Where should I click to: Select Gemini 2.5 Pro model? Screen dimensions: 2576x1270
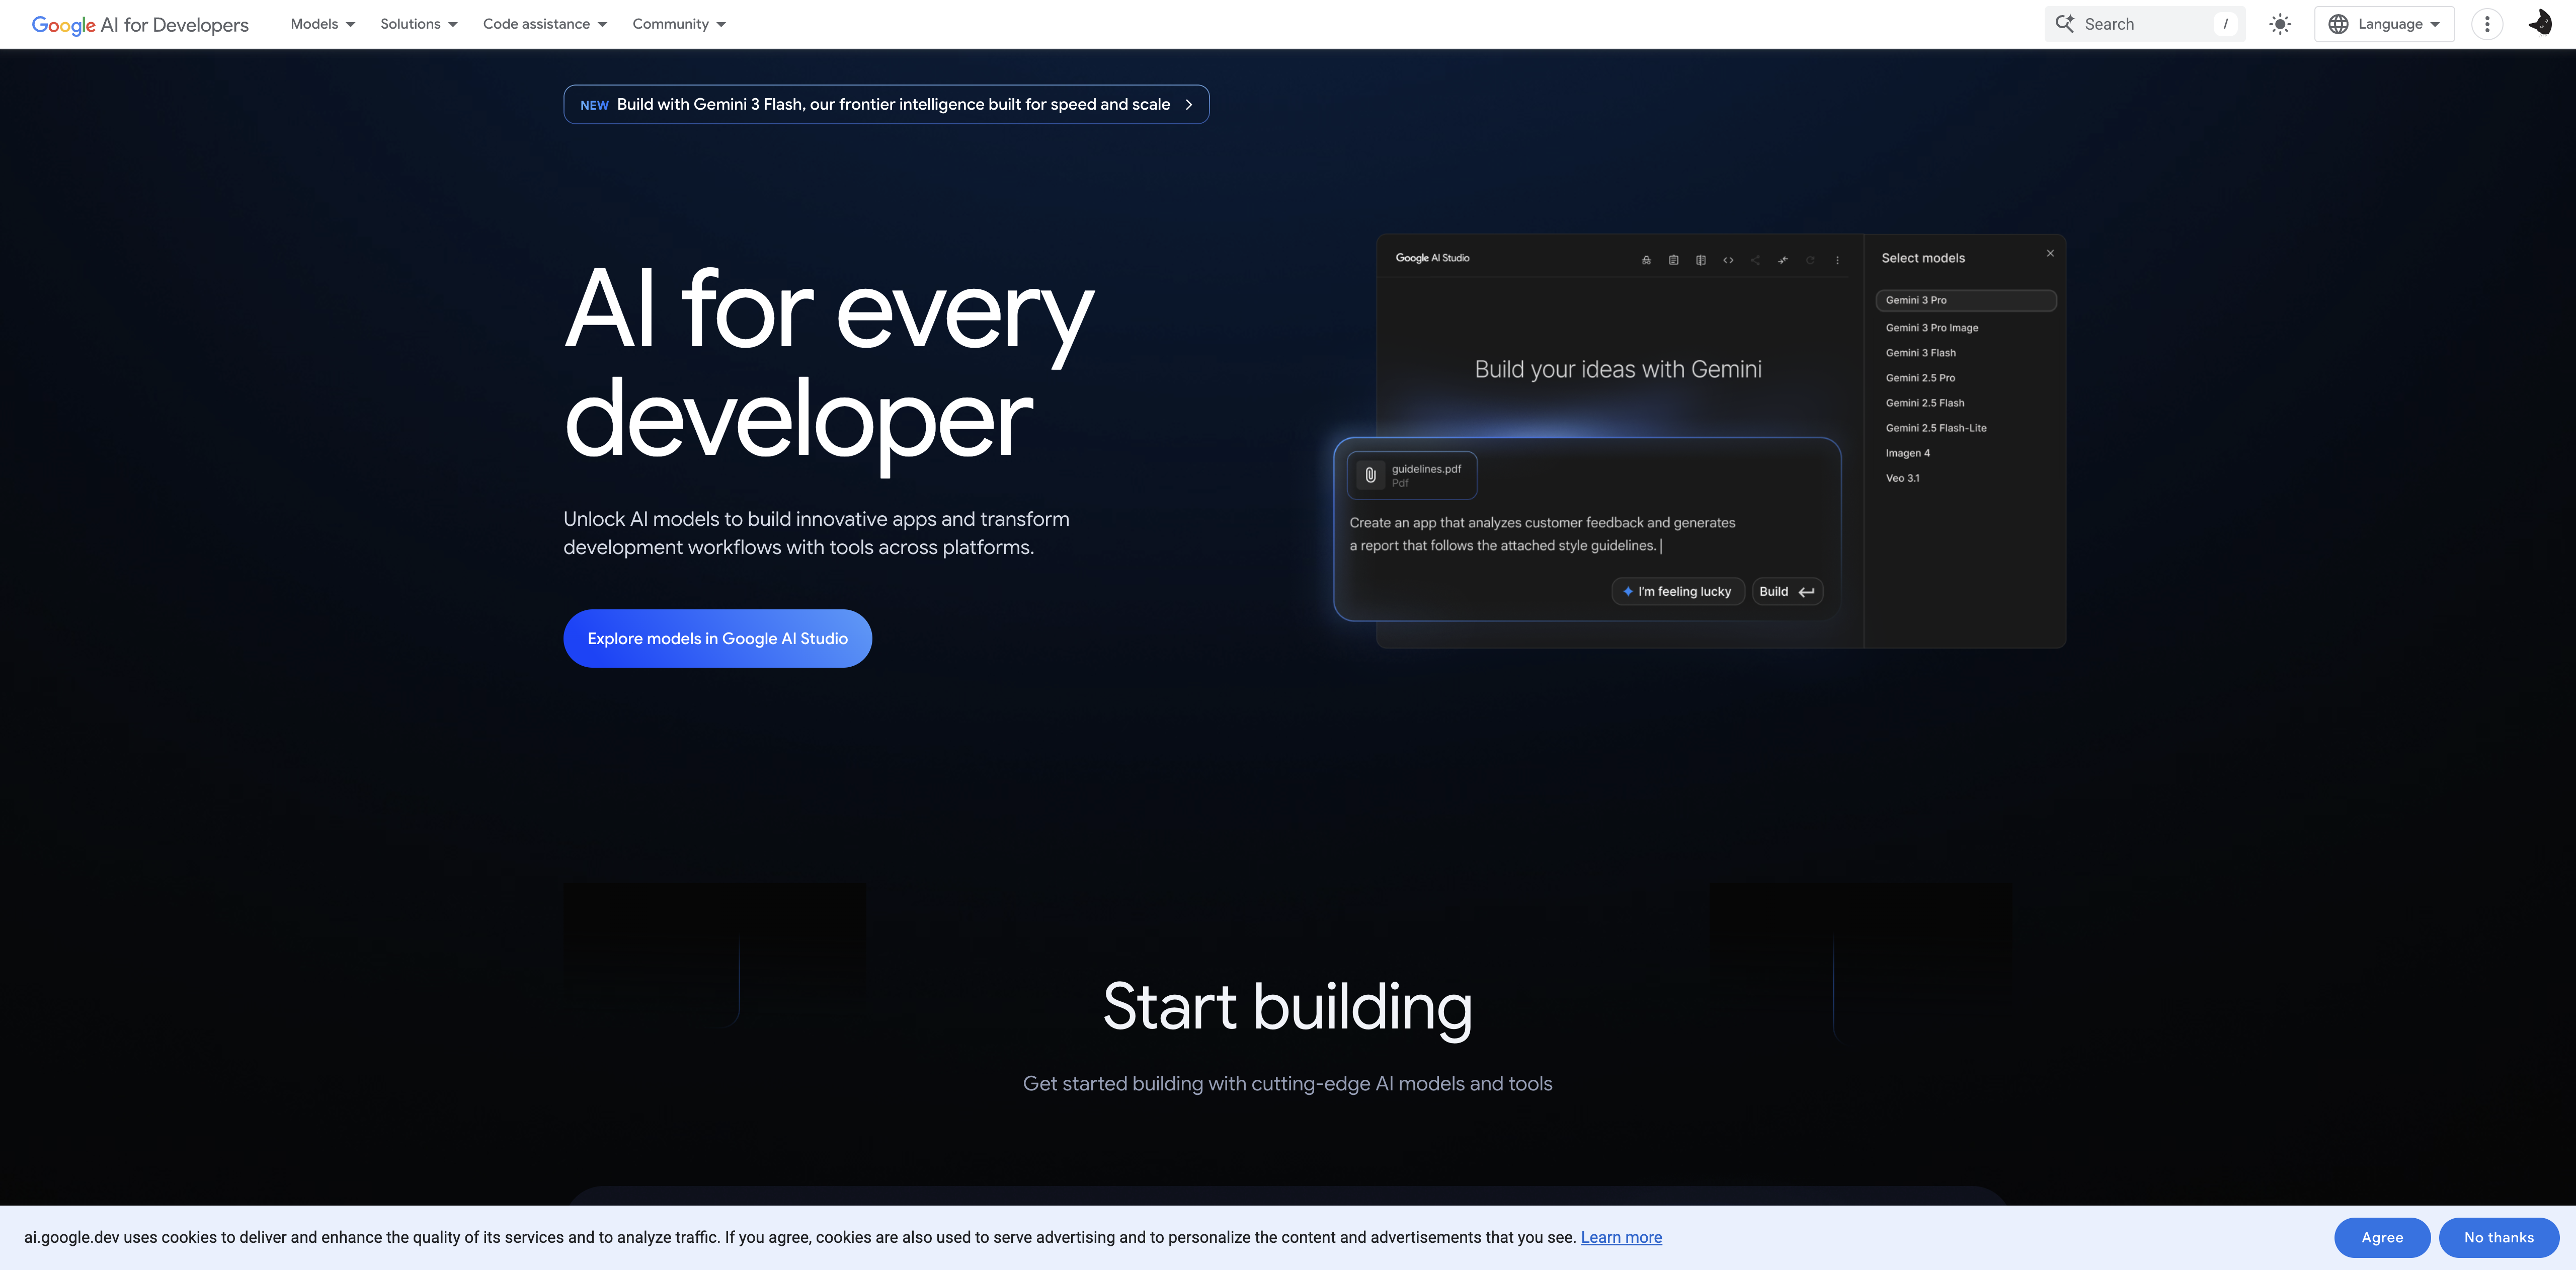[1920, 378]
